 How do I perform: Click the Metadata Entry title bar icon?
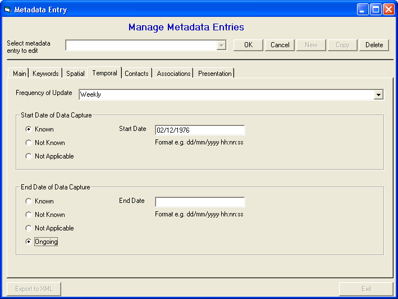click(8, 10)
